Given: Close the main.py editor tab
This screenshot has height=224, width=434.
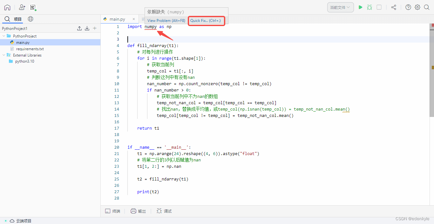Looking at the screenshot, I should (x=134, y=19).
